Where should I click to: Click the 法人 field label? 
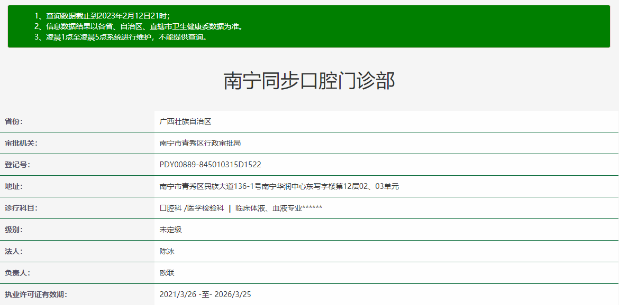[x=14, y=252]
